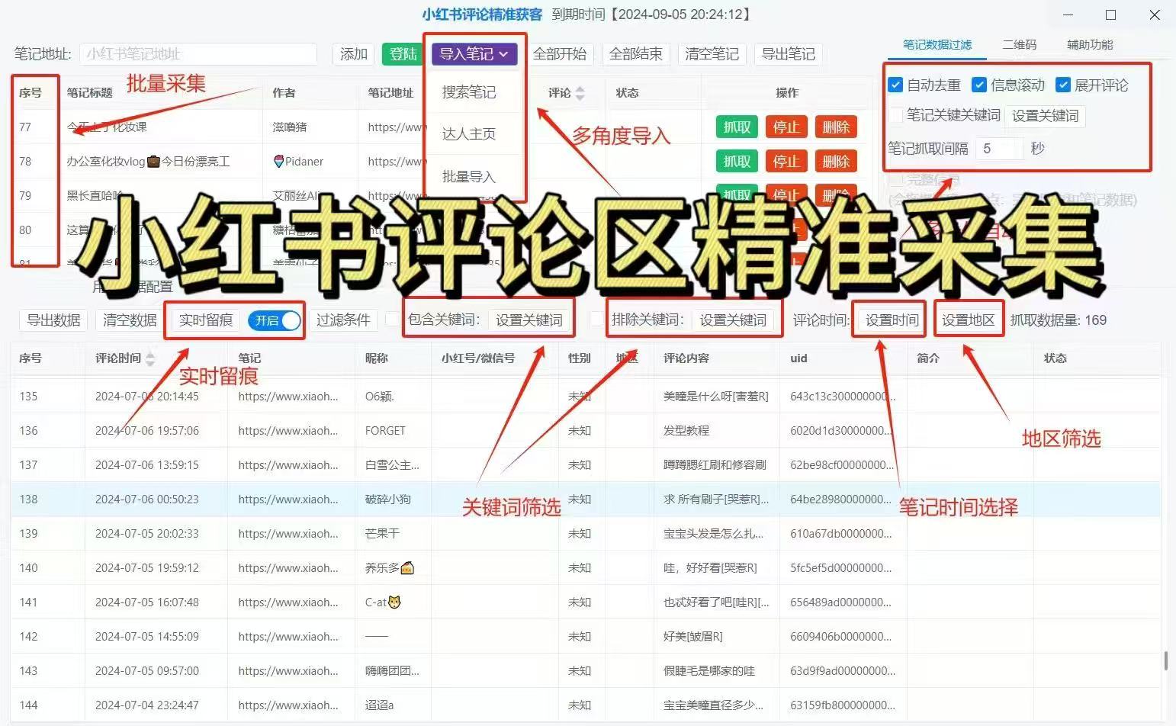Image resolution: width=1176 pixels, height=726 pixels.
Task: Choose 搜索笔记 from import menu
Action: 469,92
